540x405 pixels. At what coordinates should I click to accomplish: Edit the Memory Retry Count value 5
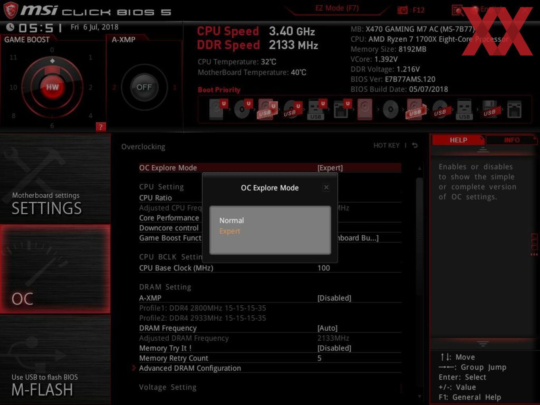(320, 358)
